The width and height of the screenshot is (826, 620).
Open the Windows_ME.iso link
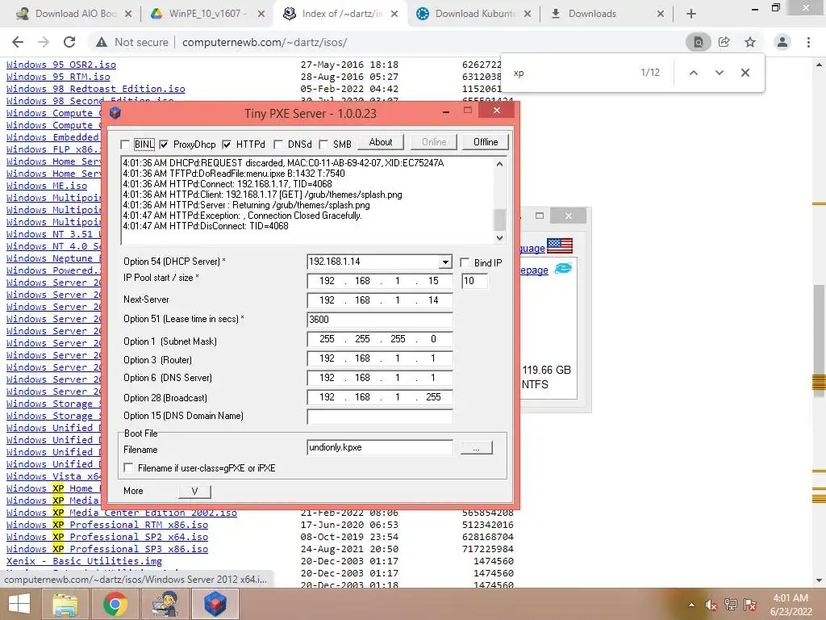pos(47,186)
